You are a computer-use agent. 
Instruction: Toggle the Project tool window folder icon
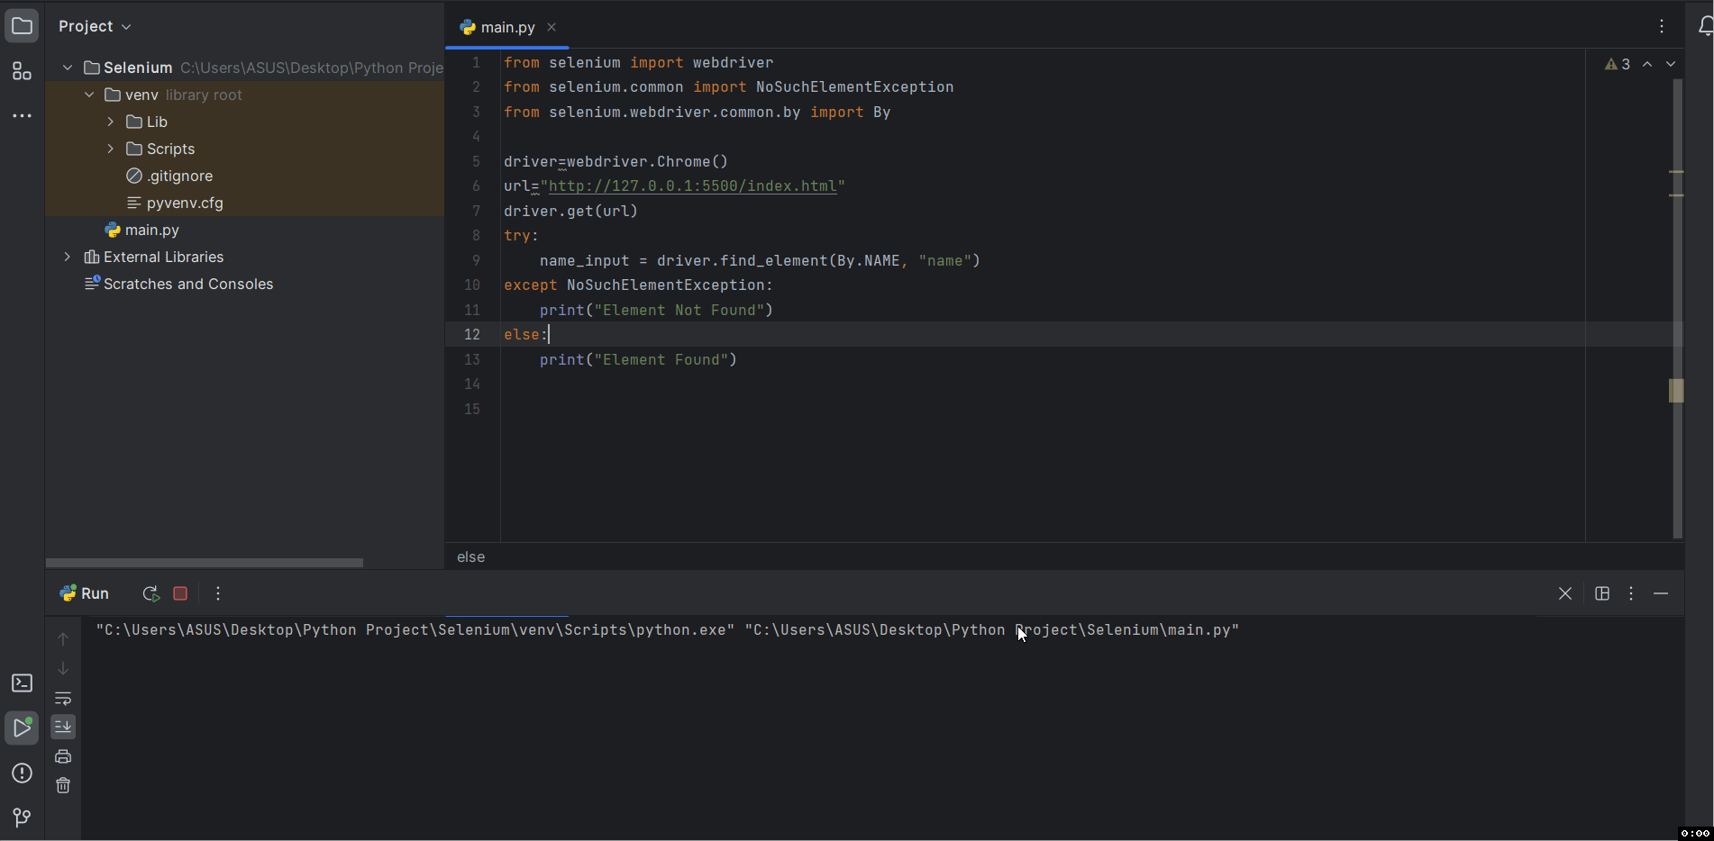22,26
